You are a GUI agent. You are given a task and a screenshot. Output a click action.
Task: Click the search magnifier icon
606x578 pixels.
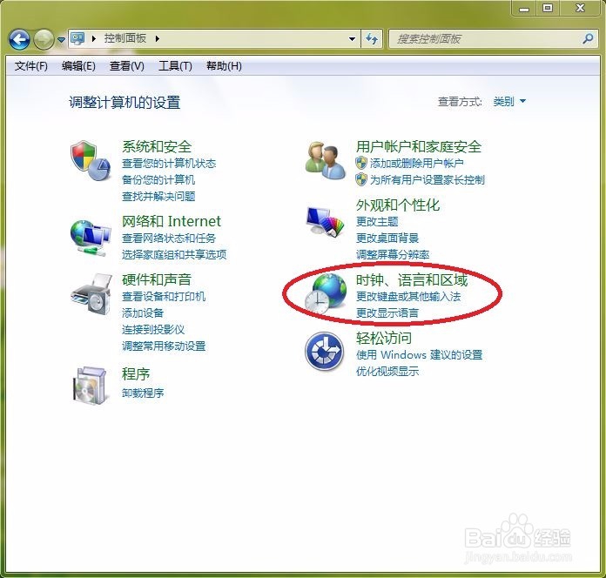588,38
